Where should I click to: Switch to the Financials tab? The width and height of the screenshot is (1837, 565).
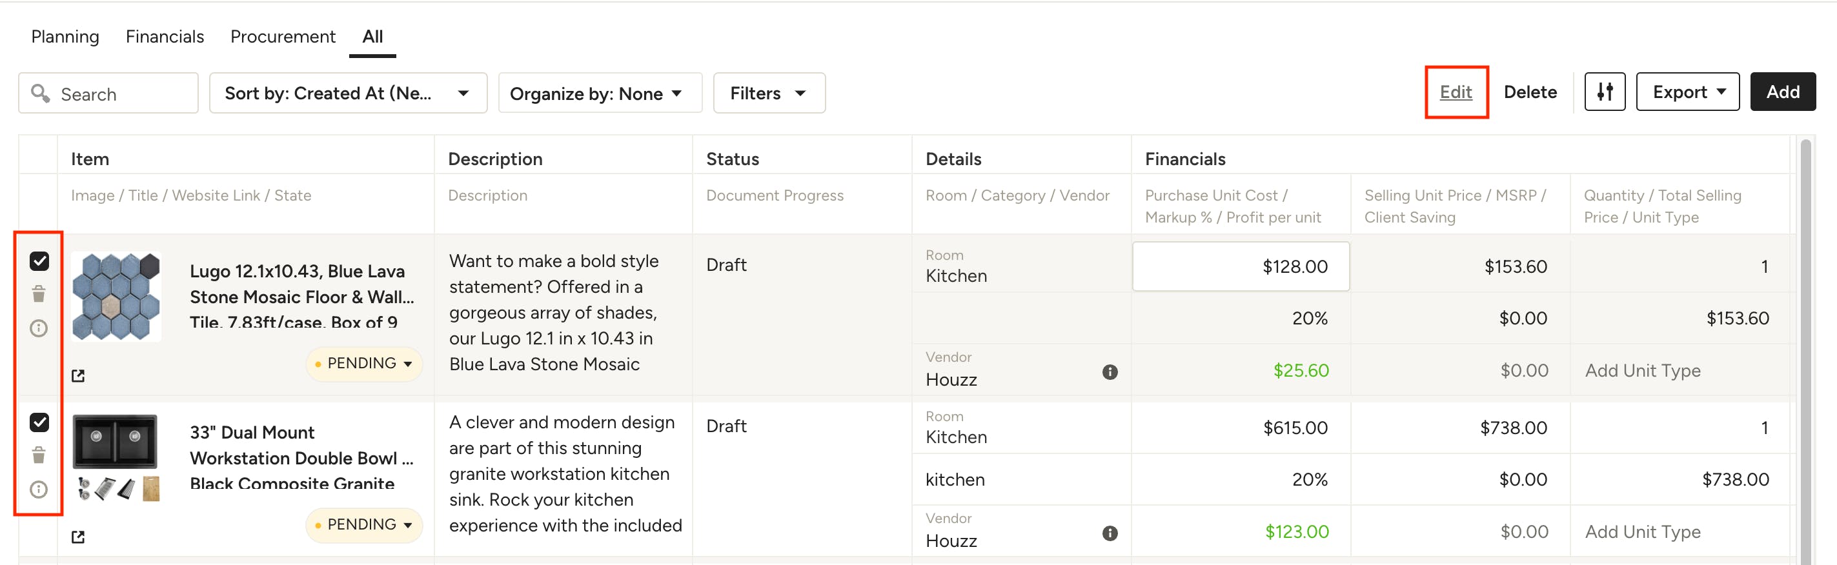click(x=165, y=36)
